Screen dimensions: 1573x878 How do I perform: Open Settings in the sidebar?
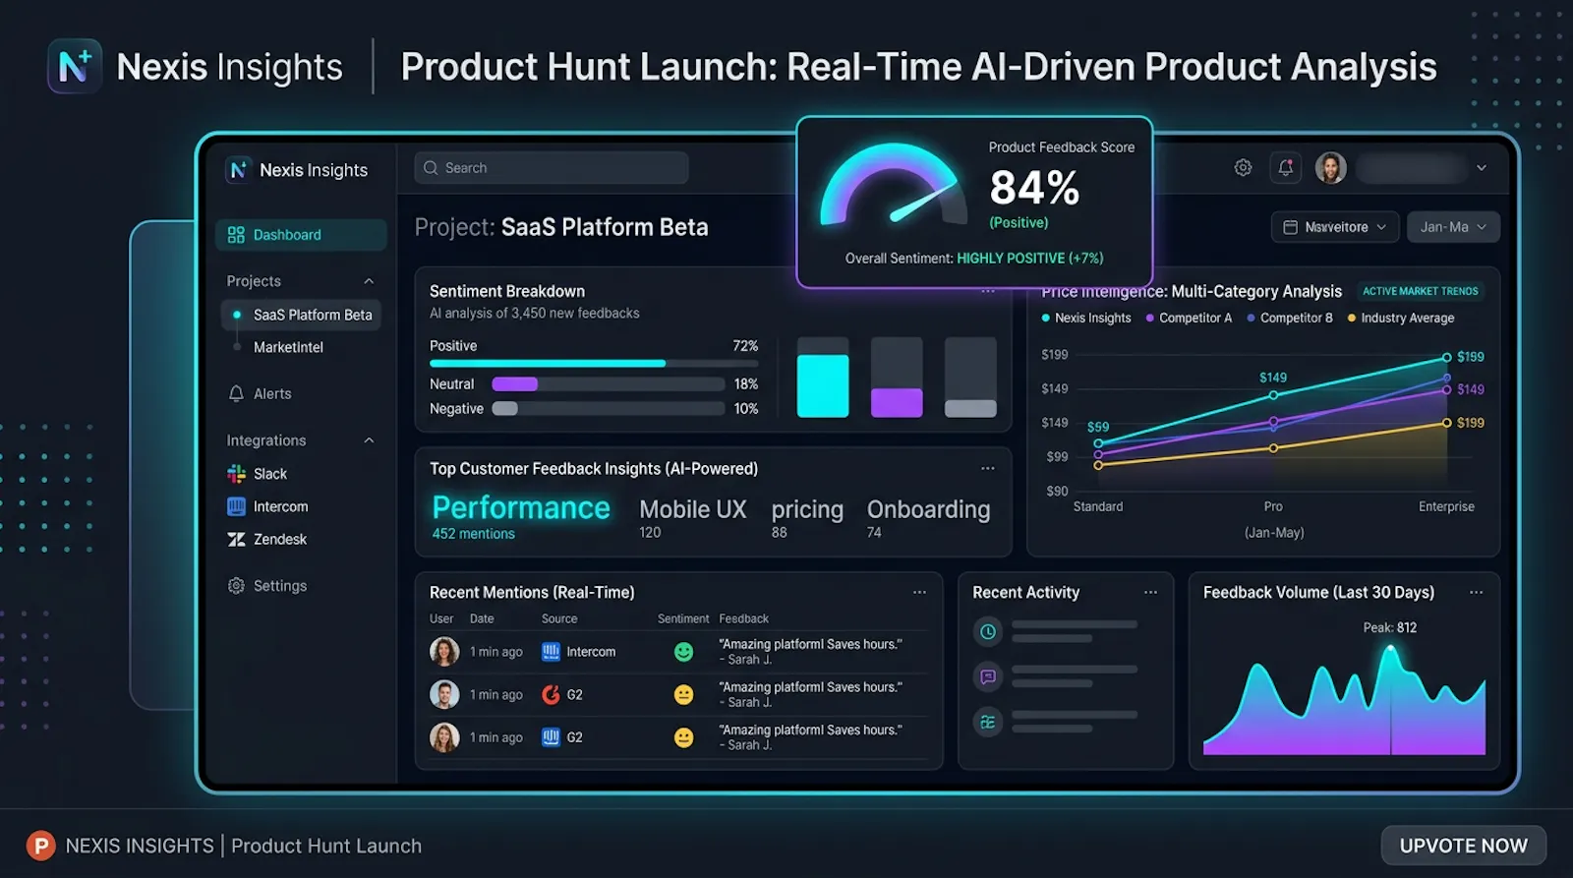267,586
